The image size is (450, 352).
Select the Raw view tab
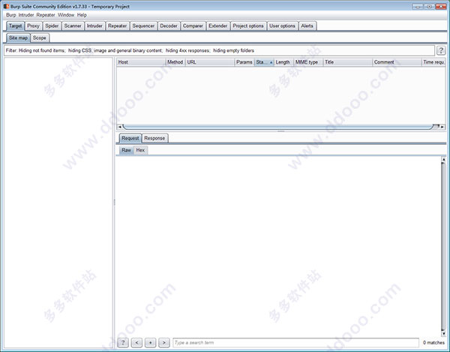click(x=126, y=150)
